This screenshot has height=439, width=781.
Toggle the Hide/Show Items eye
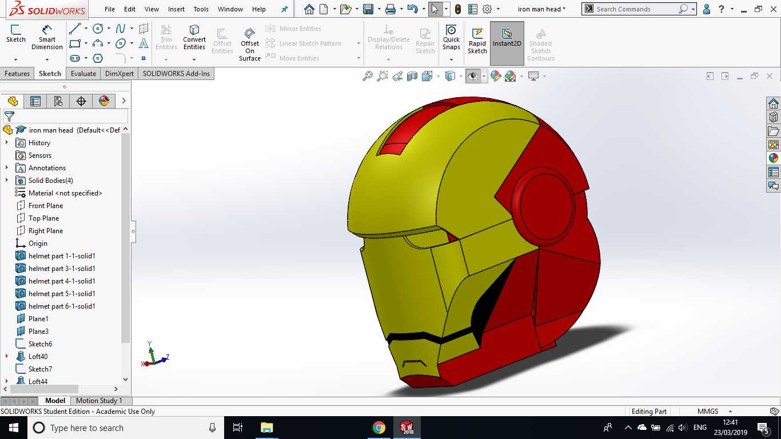pyautogui.click(x=473, y=76)
